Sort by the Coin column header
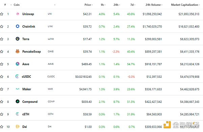Image resolution: width=203 pixels, height=132 pixels. tap(17, 5)
